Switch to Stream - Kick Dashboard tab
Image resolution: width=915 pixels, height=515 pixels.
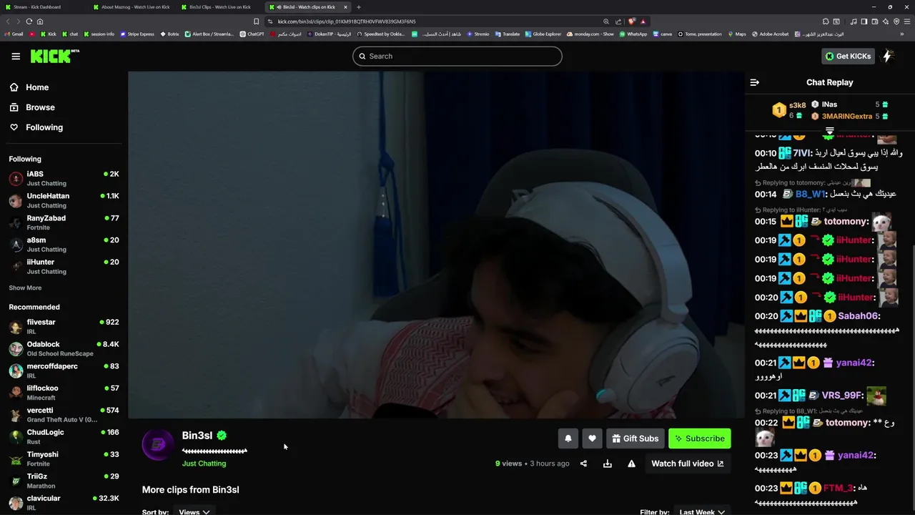[x=43, y=7]
